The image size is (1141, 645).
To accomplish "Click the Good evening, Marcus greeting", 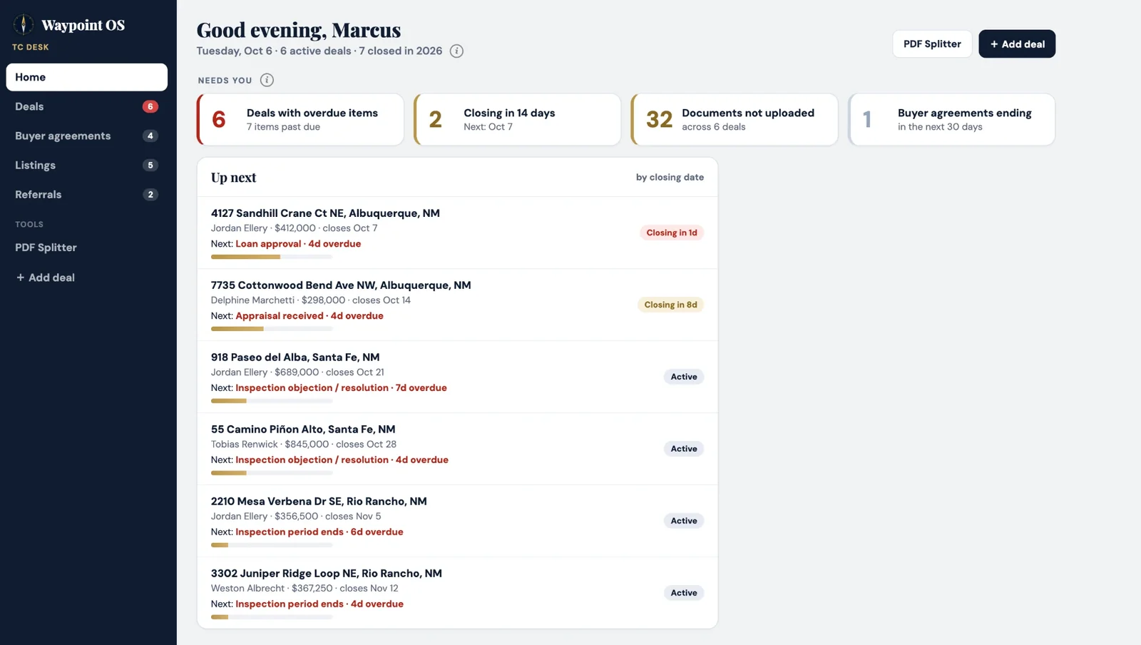I will (299, 30).
